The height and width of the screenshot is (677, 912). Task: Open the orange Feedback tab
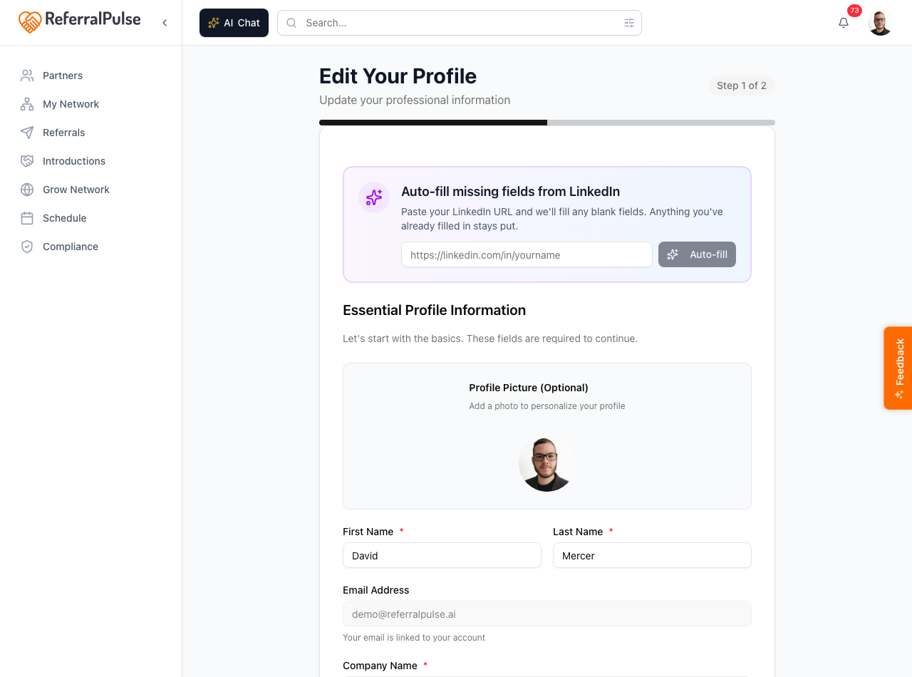898,368
